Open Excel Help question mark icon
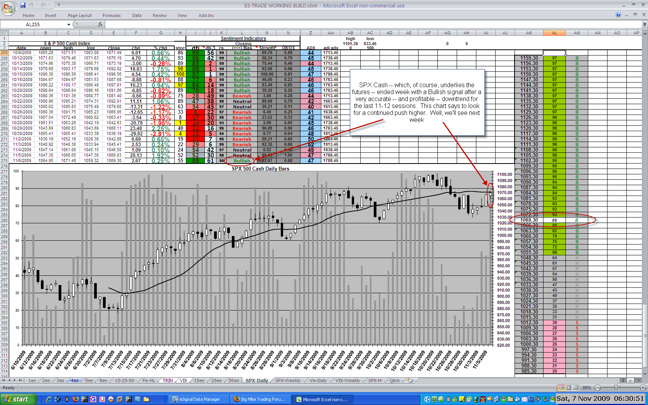648x405 pixels. click(x=618, y=15)
